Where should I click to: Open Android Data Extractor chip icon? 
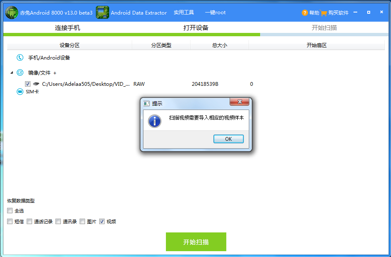coord(103,12)
